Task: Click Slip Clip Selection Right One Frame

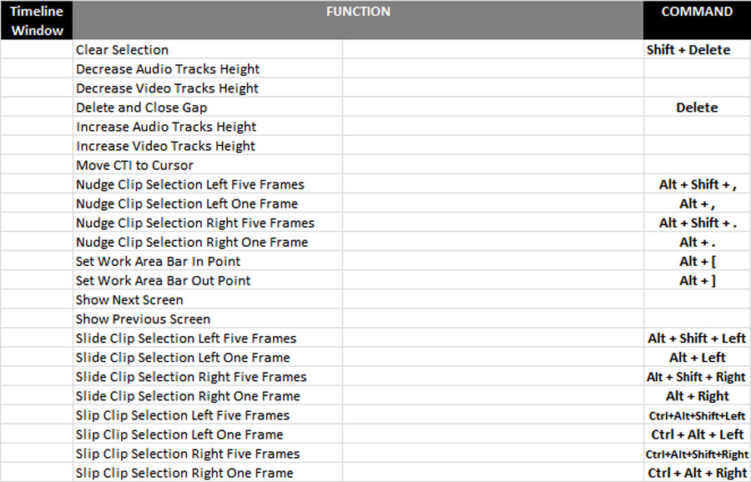Action: (208, 473)
